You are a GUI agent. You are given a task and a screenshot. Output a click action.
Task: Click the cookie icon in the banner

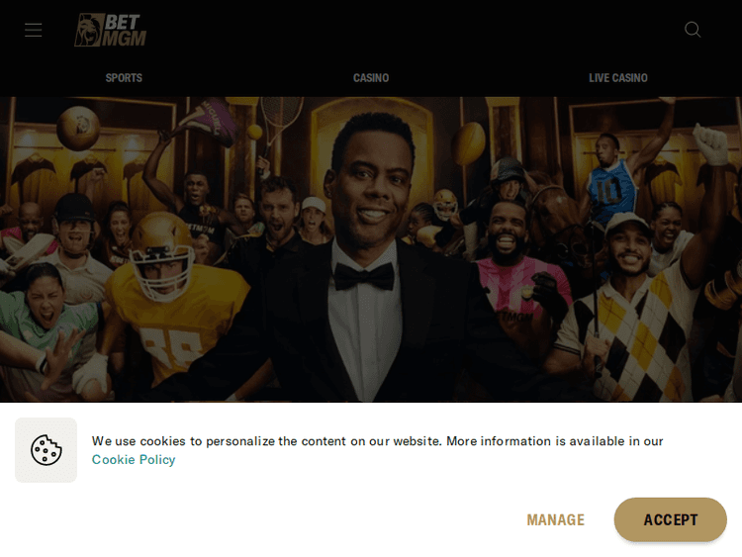pos(46,449)
